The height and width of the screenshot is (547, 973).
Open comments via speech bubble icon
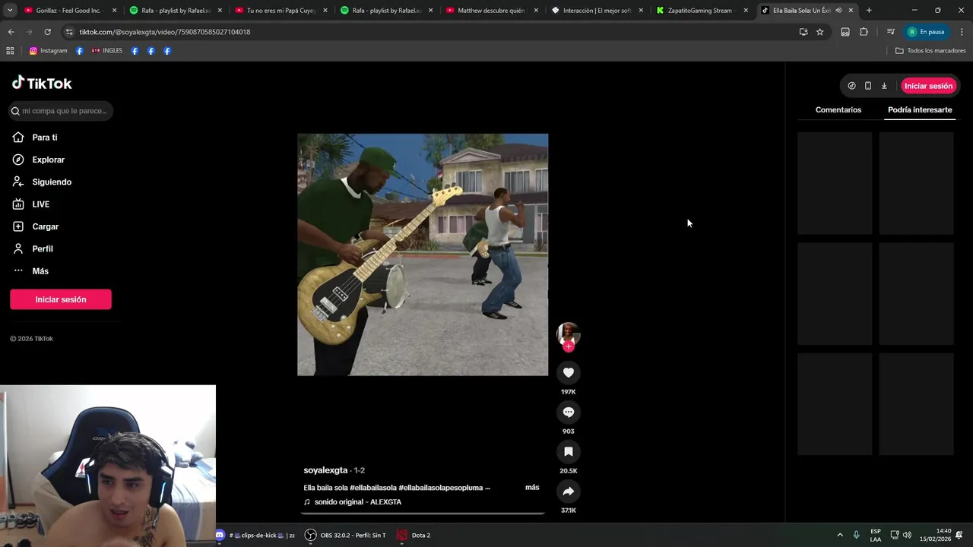568,412
